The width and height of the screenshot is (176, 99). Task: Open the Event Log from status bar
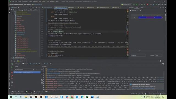click(160, 92)
